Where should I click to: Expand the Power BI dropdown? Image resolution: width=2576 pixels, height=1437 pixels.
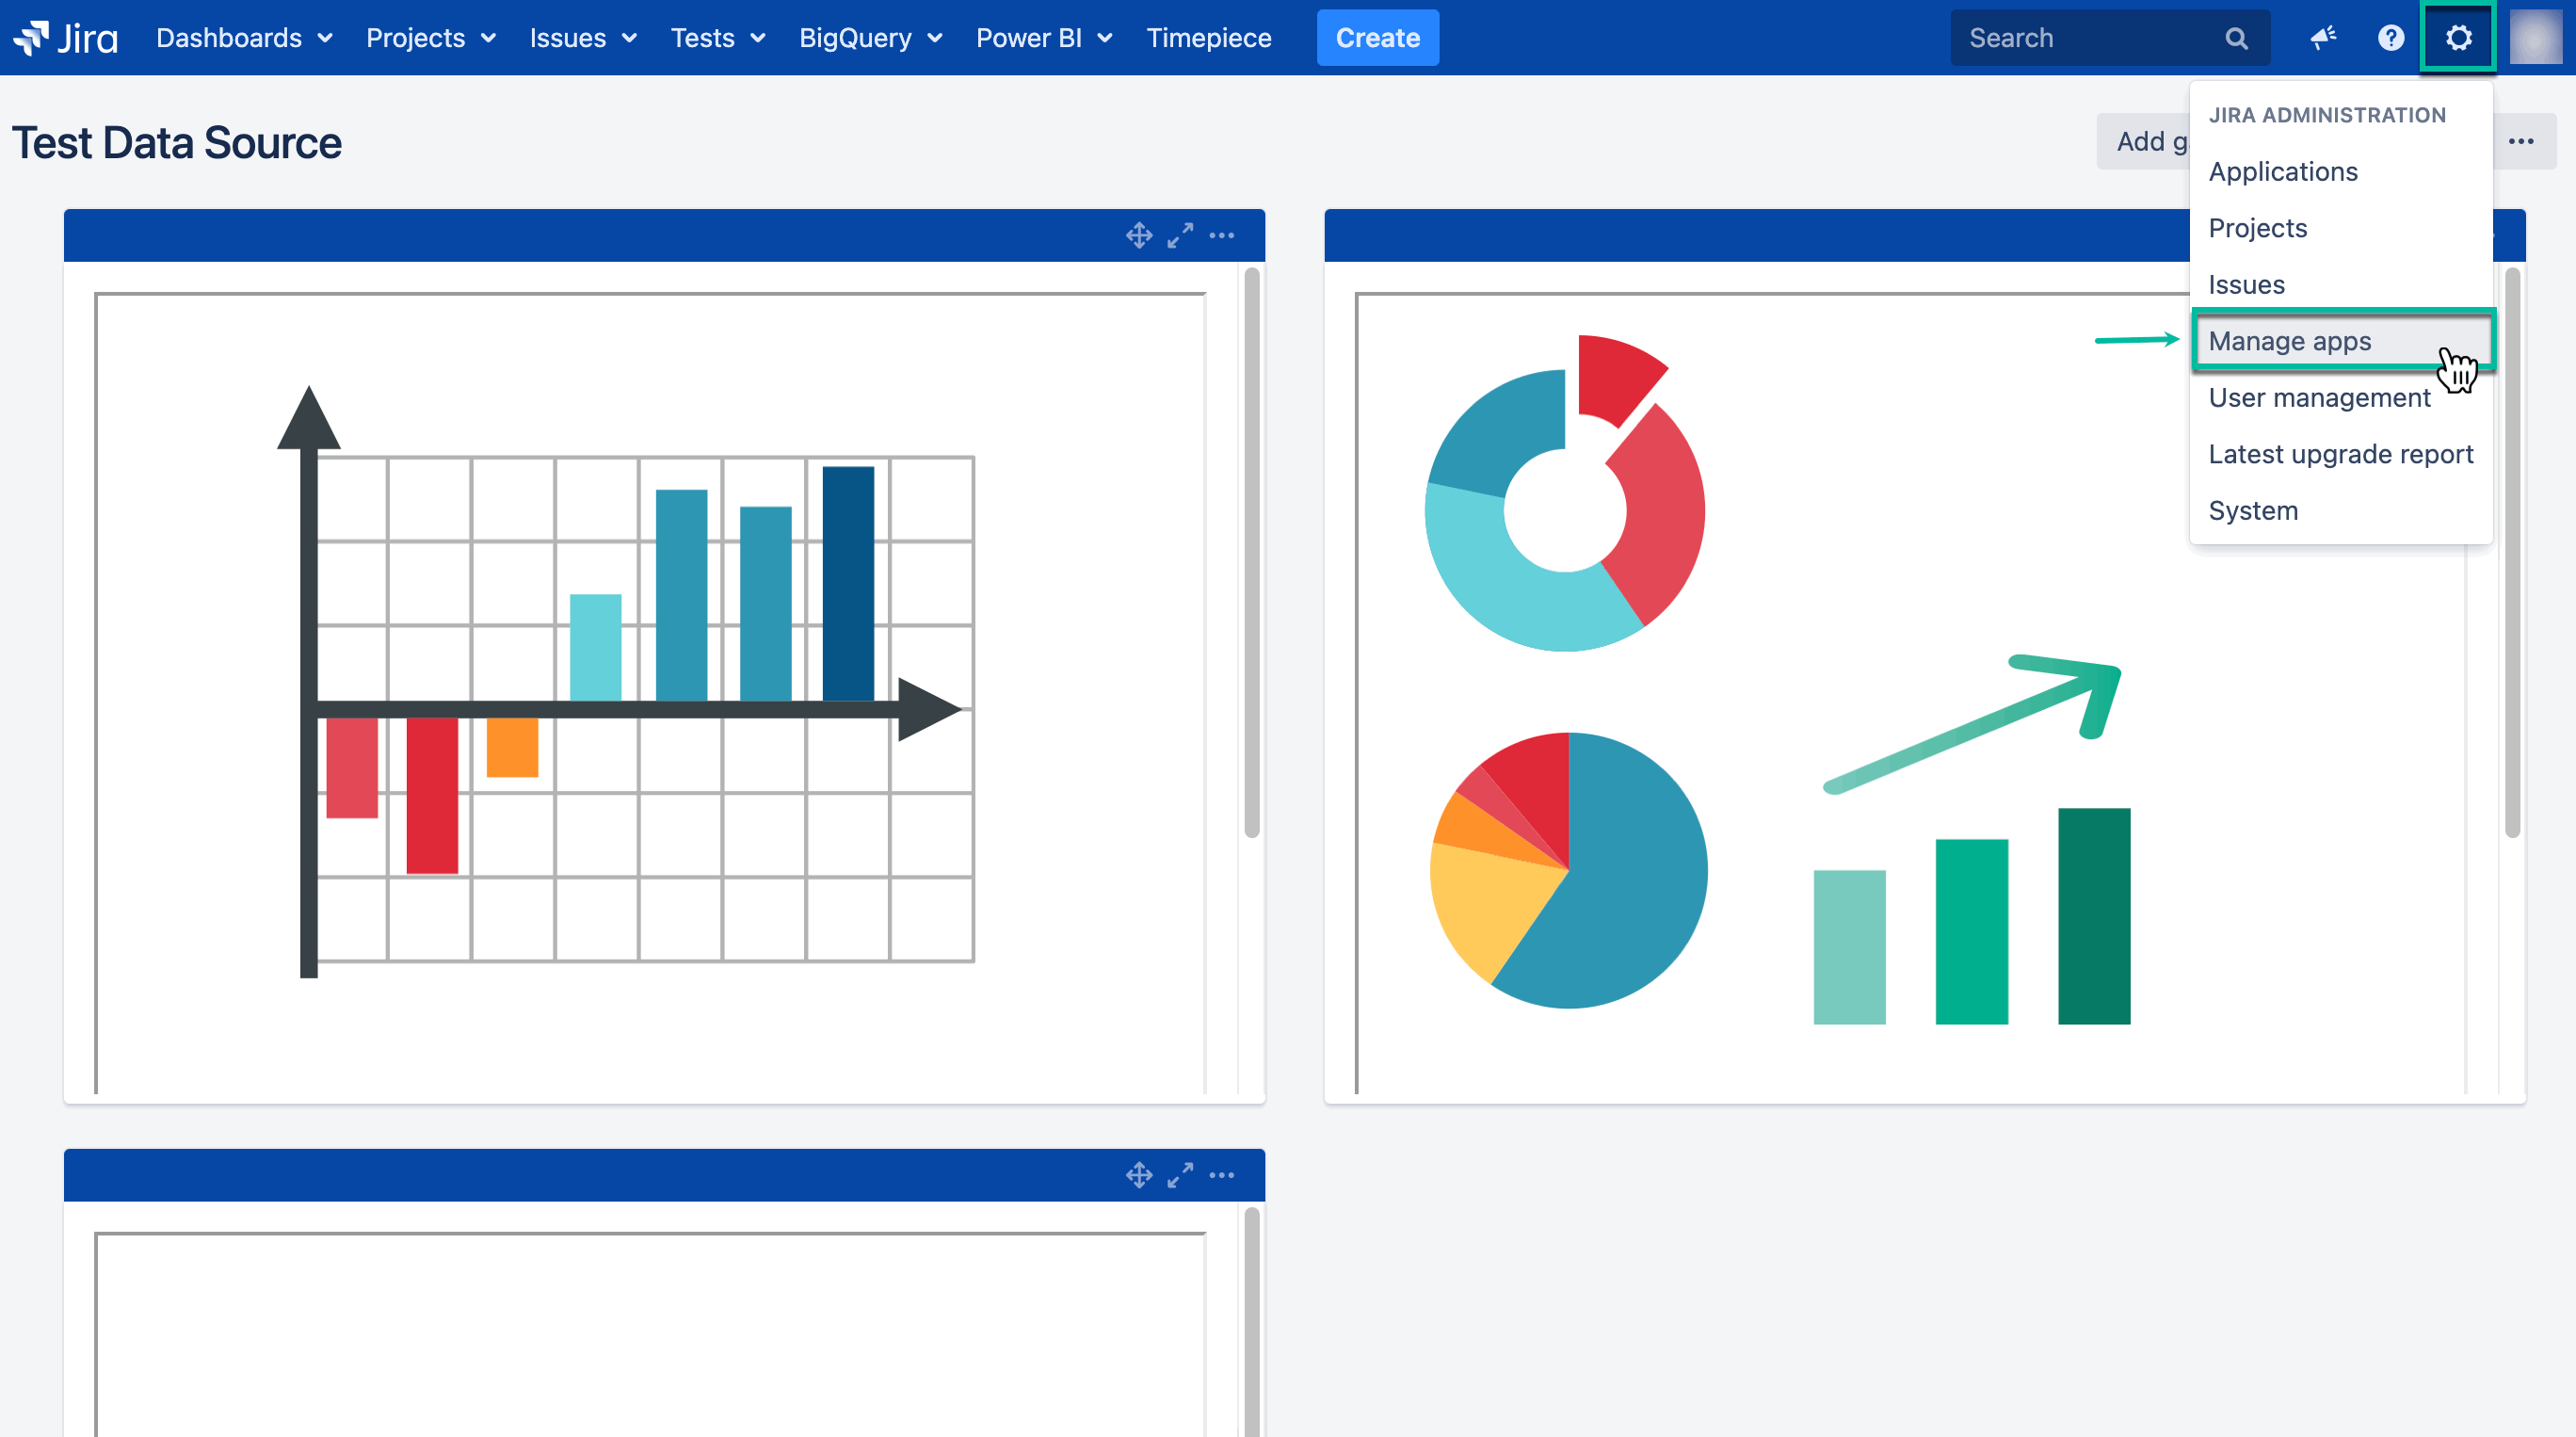coord(1044,38)
